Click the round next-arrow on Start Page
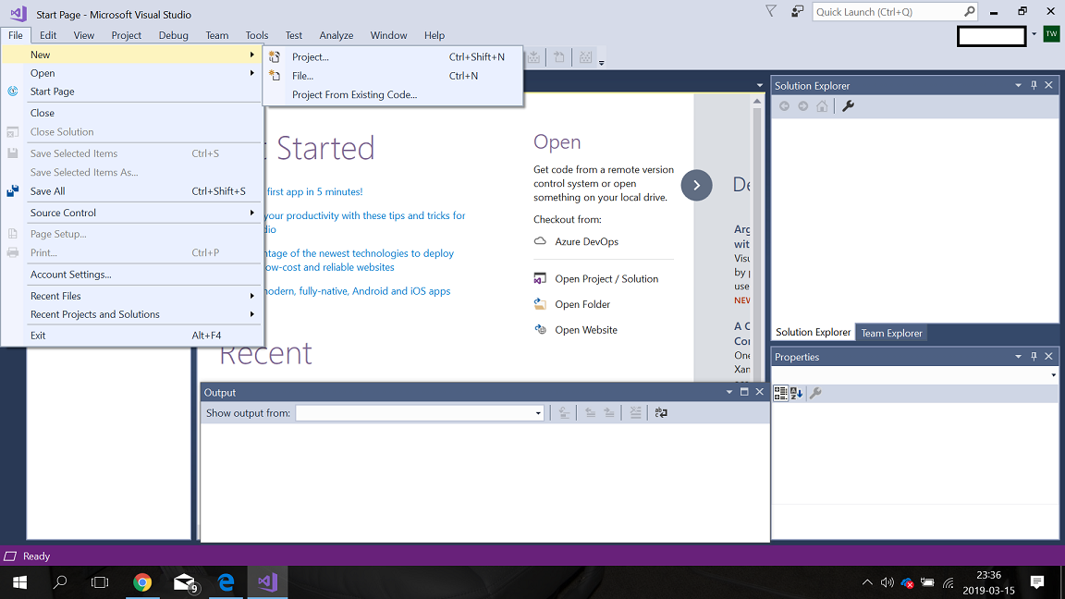The image size is (1065, 599). point(696,185)
